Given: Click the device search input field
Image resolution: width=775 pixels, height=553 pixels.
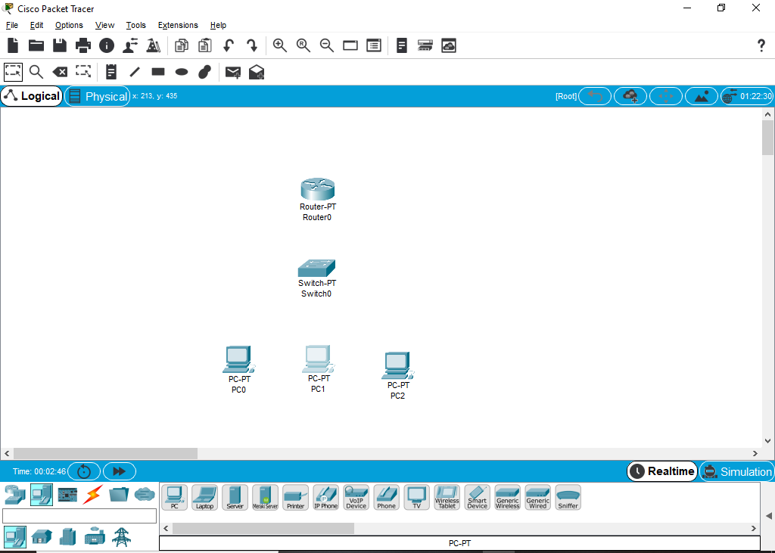Looking at the screenshot, I should tap(79, 516).
